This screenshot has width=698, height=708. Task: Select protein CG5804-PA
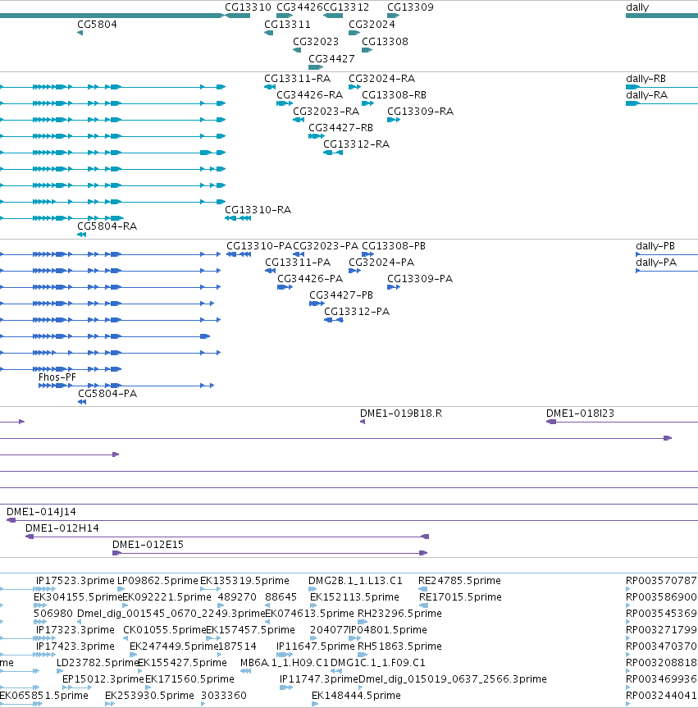(107, 394)
